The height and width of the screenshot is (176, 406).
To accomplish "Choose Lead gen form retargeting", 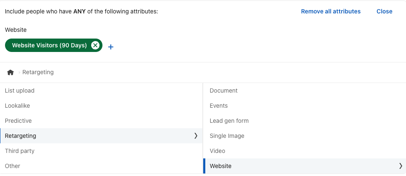I will [x=229, y=121].
